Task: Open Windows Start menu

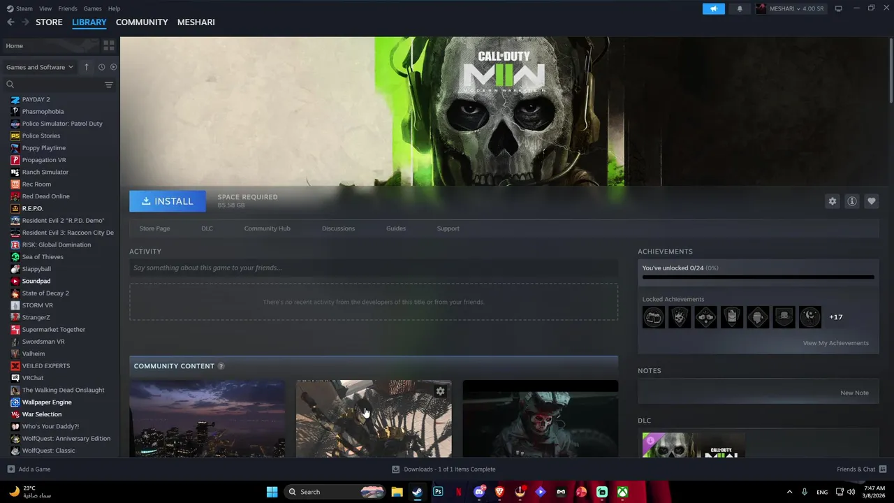Action: pyautogui.click(x=272, y=492)
